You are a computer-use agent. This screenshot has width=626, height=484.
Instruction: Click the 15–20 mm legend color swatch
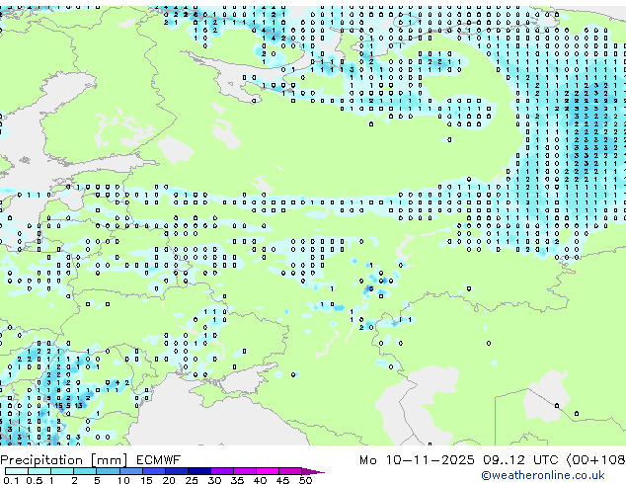(x=153, y=471)
